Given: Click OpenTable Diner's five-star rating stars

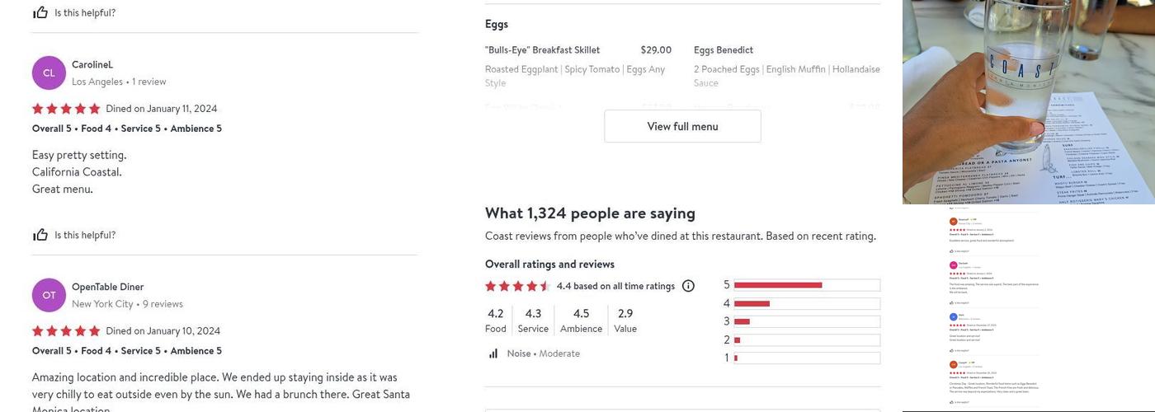Looking at the screenshot, I should pyautogui.click(x=66, y=331).
